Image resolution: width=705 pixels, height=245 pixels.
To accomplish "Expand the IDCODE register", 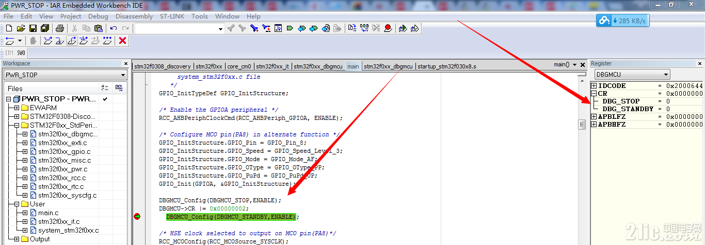I will coord(594,85).
